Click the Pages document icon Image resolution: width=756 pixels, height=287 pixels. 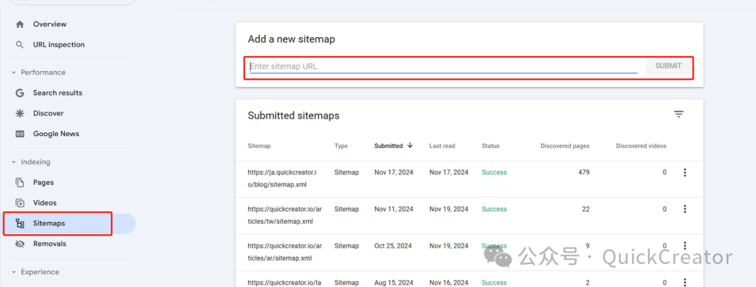(x=20, y=182)
